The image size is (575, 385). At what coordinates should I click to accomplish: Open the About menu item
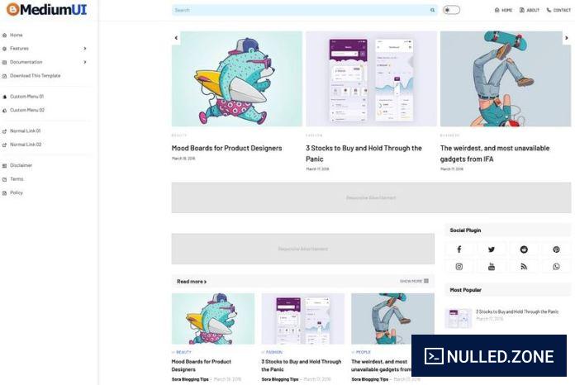(x=530, y=10)
